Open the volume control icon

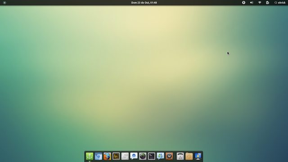252,3
